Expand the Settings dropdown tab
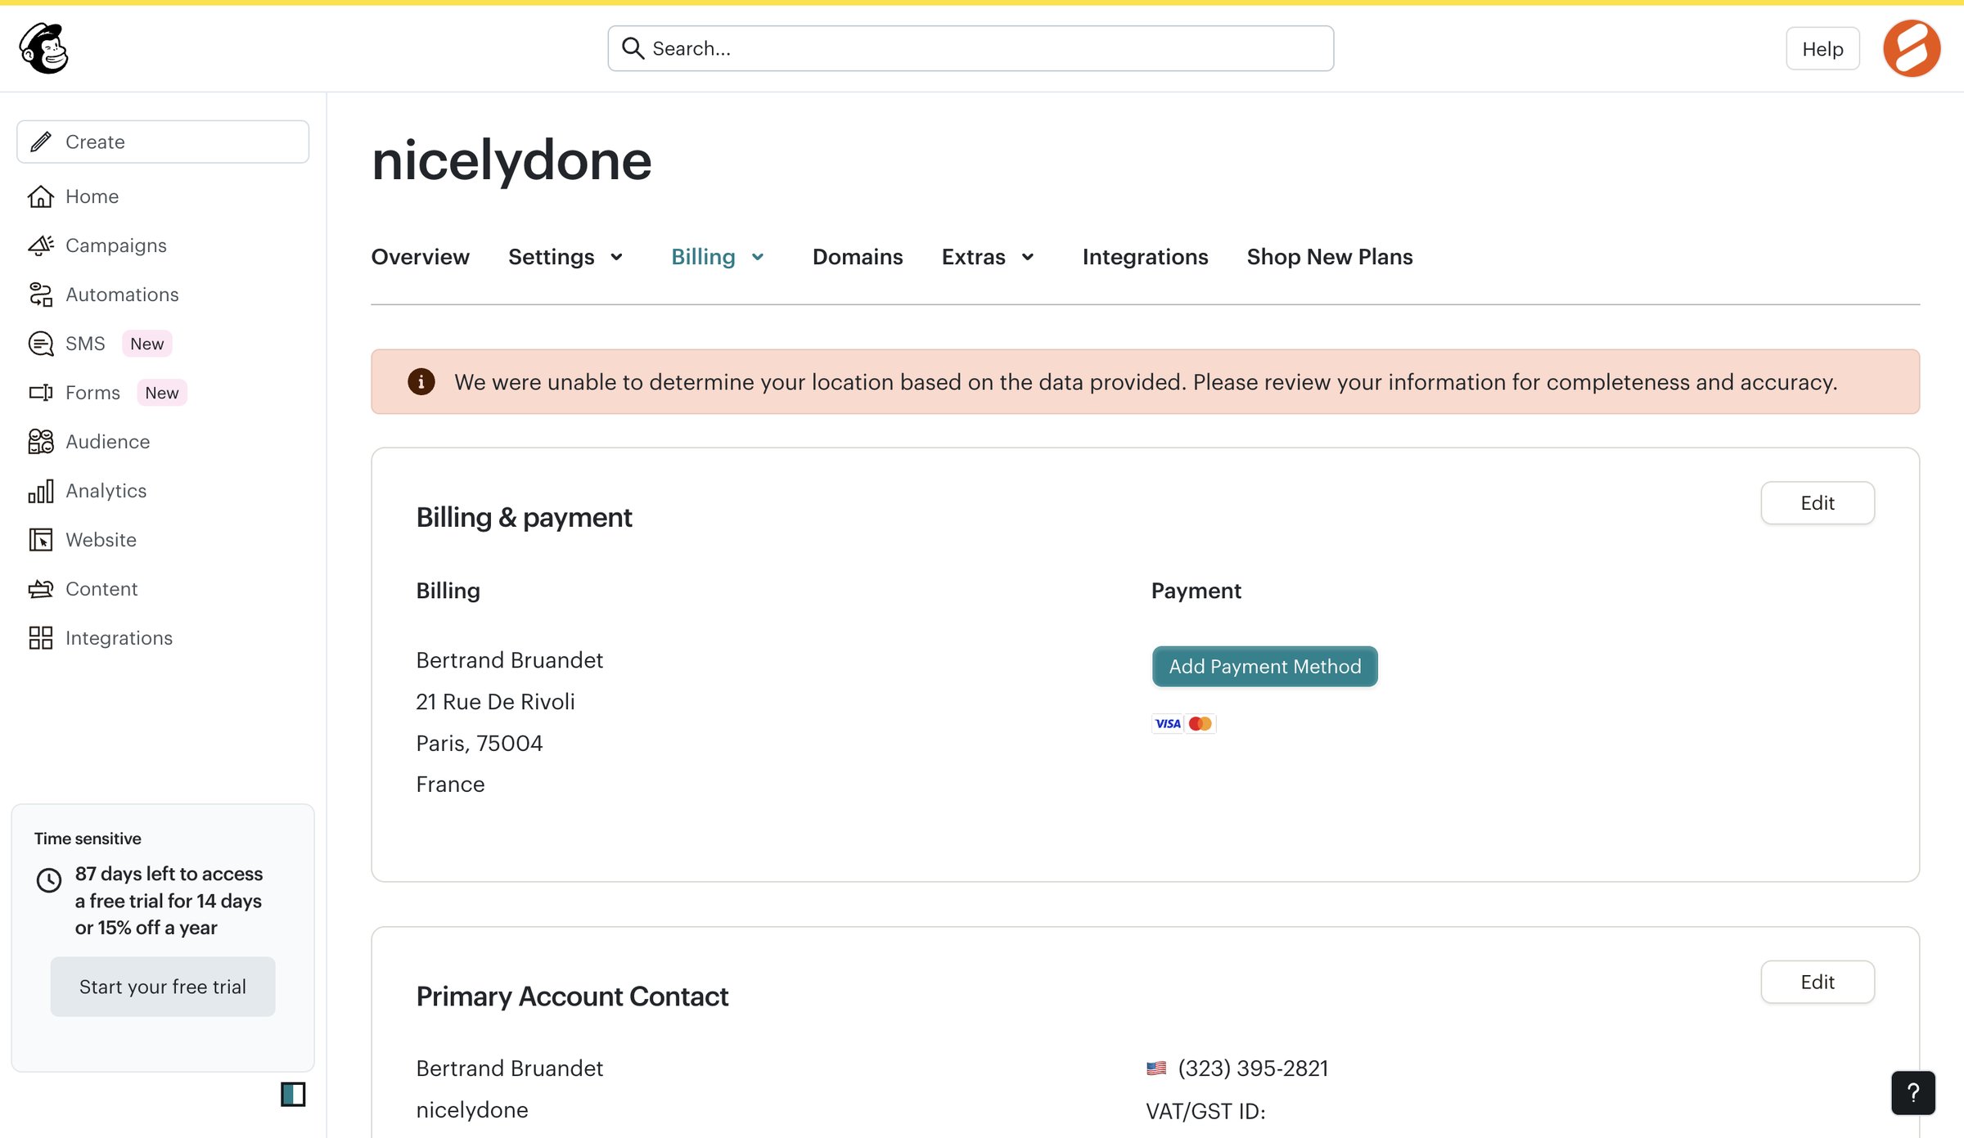This screenshot has width=1964, height=1138. point(566,257)
